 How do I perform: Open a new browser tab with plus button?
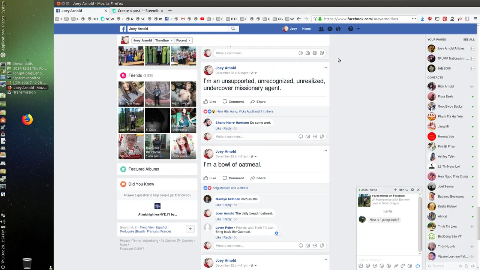170,10
